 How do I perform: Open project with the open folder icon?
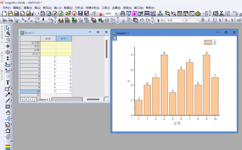point(68,14)
